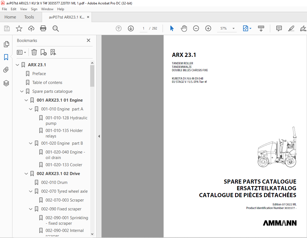Collapse 002-070 Tyred wheel axle bookmark
The width and height of the screenshot is (307, 238).
pos(30,191)
